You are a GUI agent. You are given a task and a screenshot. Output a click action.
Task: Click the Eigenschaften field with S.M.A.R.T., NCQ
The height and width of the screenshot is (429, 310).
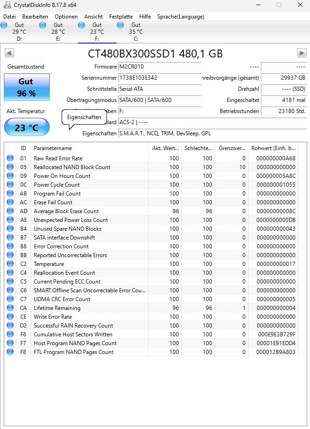(x=212, y=133)
